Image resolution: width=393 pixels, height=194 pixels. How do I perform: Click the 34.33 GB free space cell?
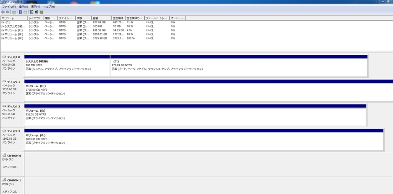point(119,30)
